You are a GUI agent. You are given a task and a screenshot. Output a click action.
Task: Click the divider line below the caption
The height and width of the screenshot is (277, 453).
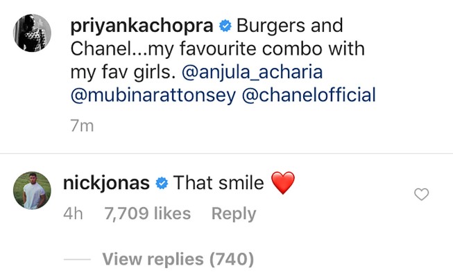pyautogui.click(x=226, y=153)
